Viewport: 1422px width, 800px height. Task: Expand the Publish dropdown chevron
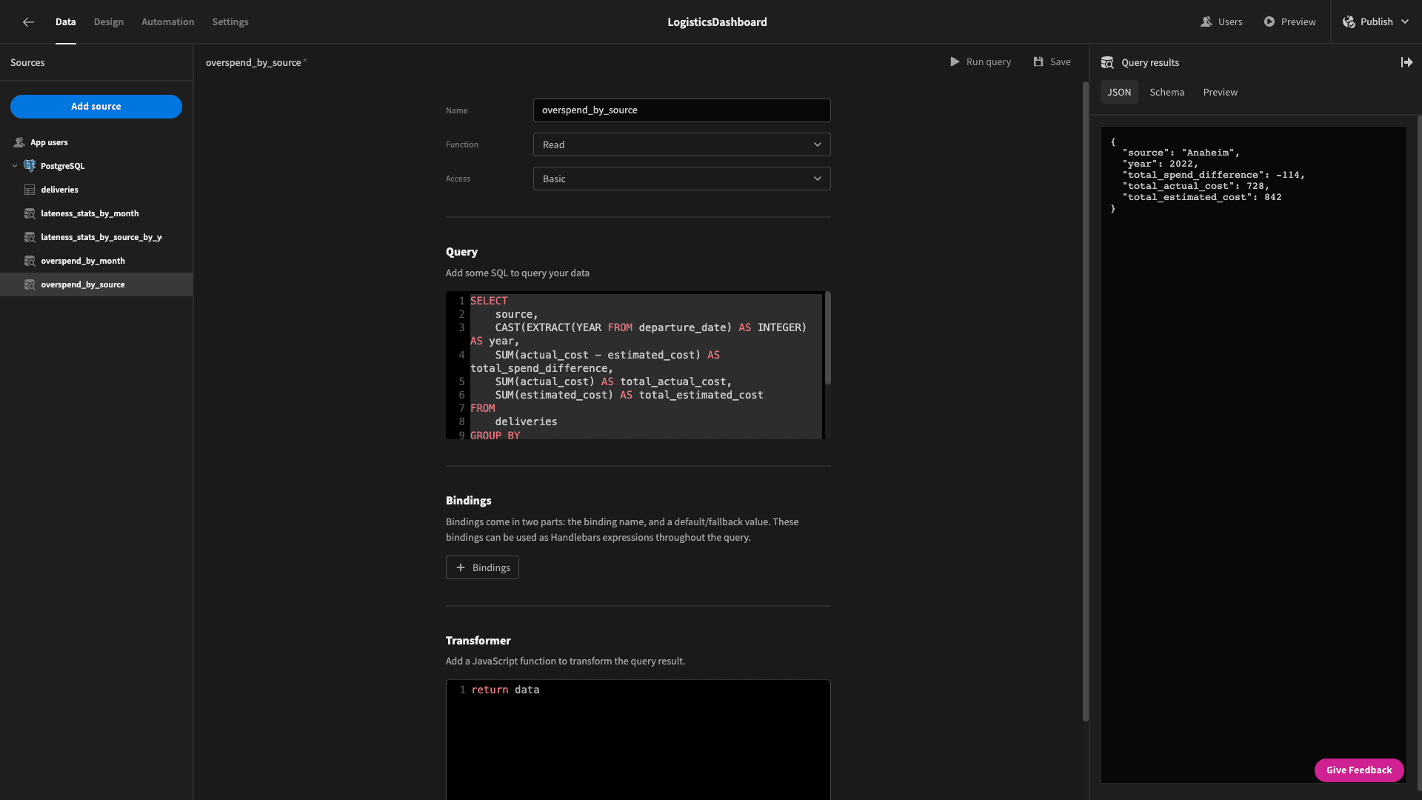1405,22
